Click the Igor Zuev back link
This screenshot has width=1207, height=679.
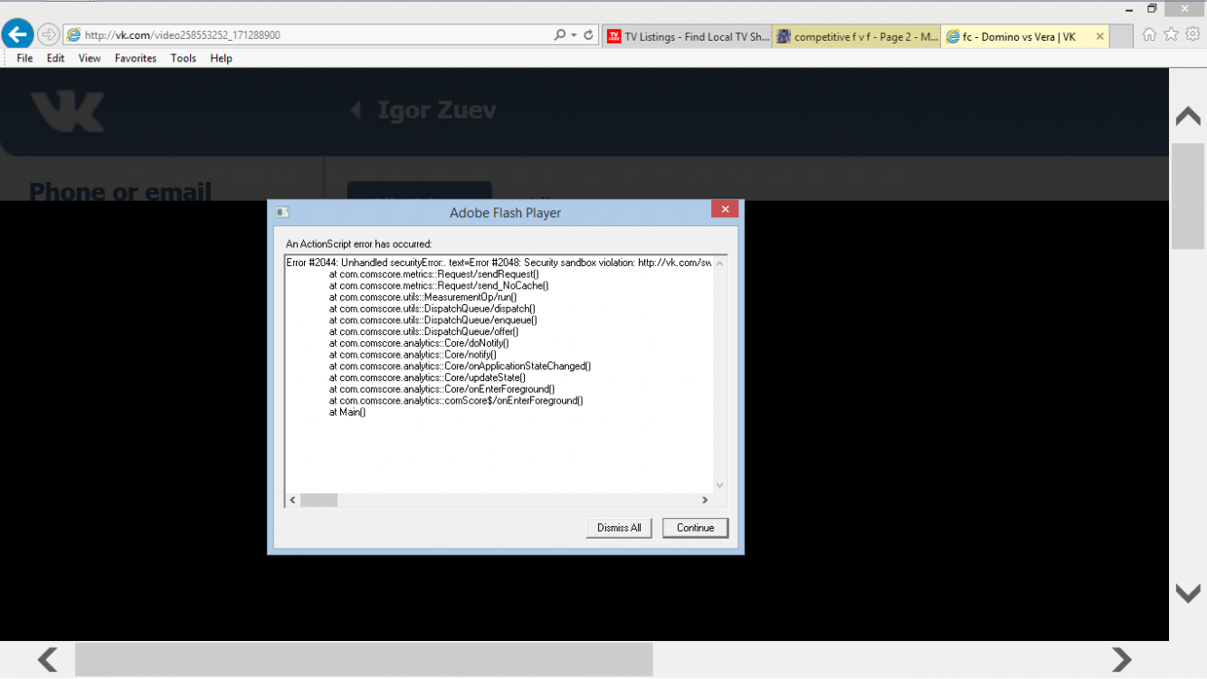(423, 110)
